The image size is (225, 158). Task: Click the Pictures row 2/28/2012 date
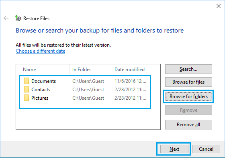click(130, 98)
